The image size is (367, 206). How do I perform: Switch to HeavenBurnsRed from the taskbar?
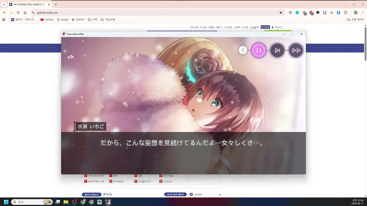pyautogui.click(x=108, y=202)
